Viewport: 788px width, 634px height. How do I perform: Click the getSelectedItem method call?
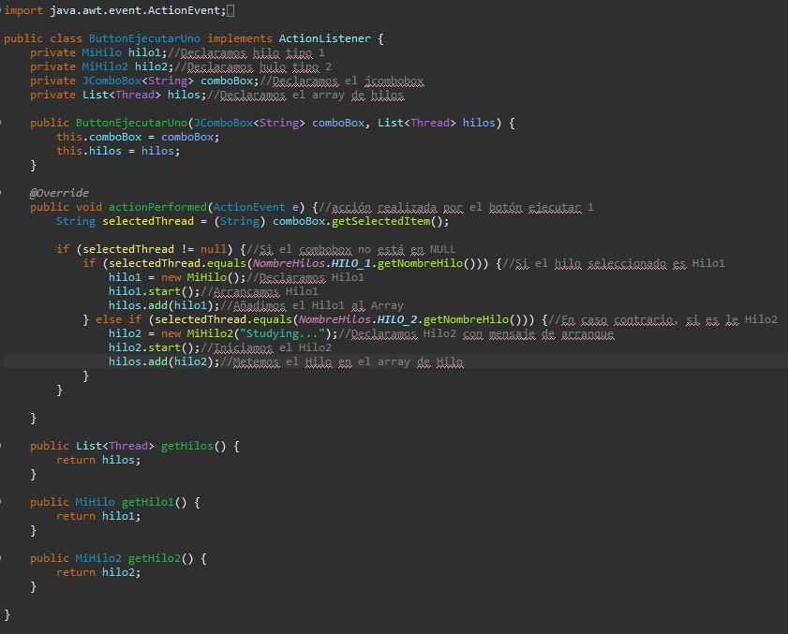(x=379, y=221)
